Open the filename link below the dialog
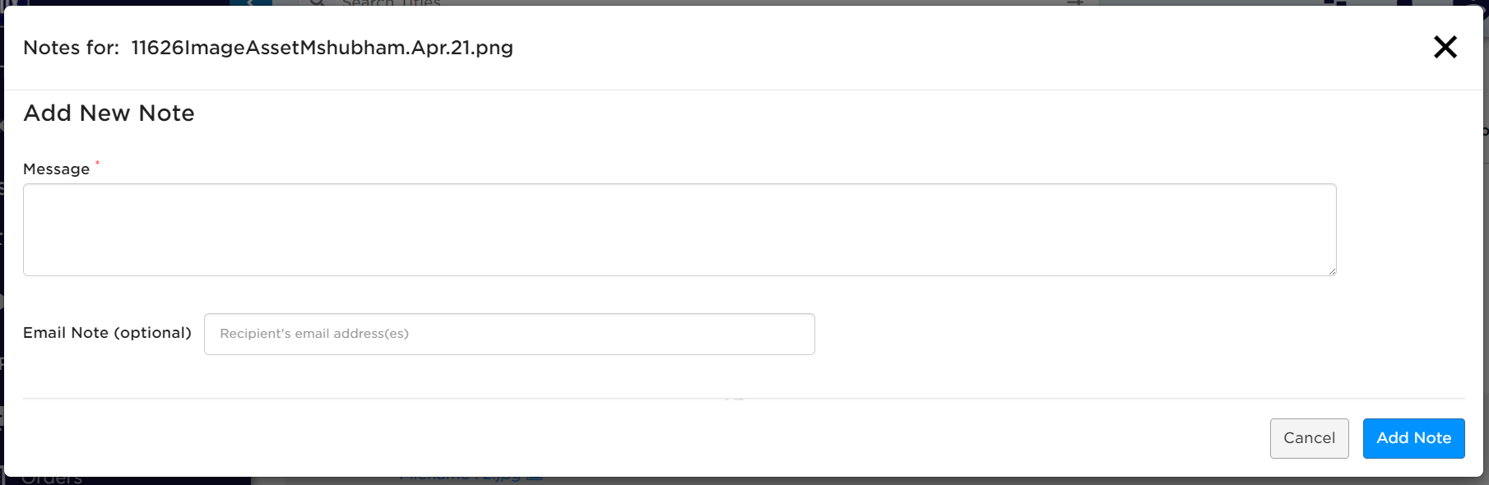Screen dimensions: 1489x485 coord(459,478)
